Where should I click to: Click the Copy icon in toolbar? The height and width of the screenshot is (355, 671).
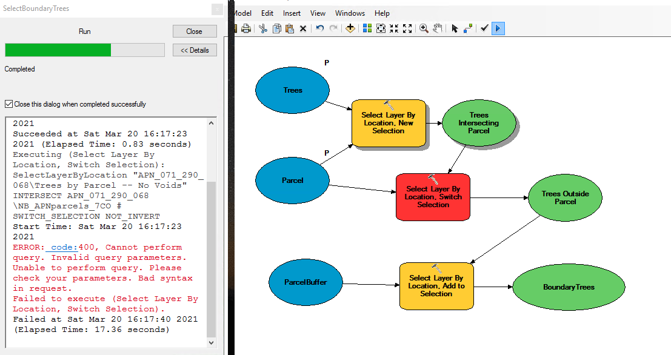(x=277, y=28)
